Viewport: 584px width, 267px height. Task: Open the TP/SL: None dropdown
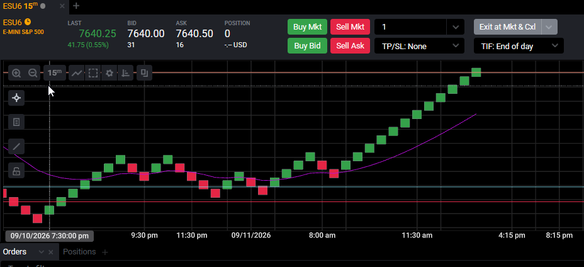[x=419, y=46]
